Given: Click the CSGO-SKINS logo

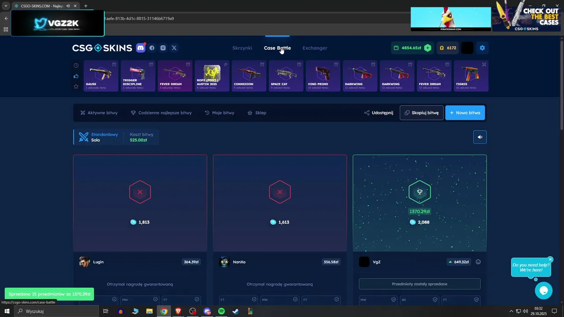Looking at the screenshot, I should coord(102,48).
